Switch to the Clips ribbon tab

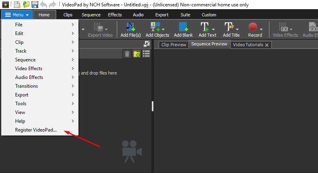click(68, 15)
